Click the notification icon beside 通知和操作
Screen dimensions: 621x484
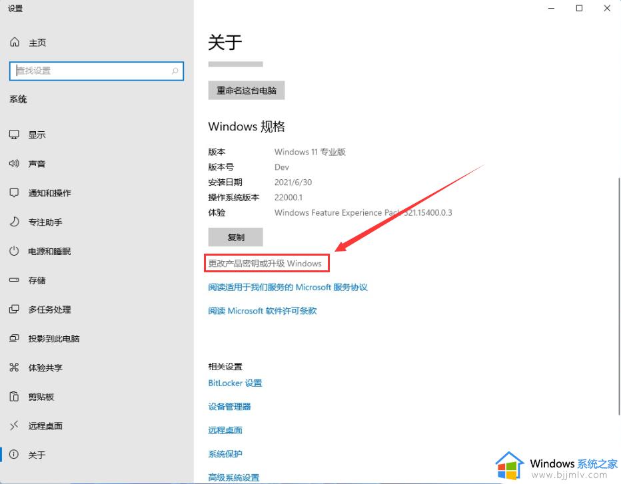point(14,192)
